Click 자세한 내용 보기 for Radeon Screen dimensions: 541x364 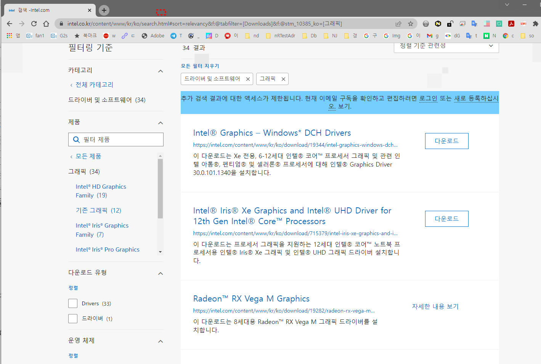[x=435, y=306]
